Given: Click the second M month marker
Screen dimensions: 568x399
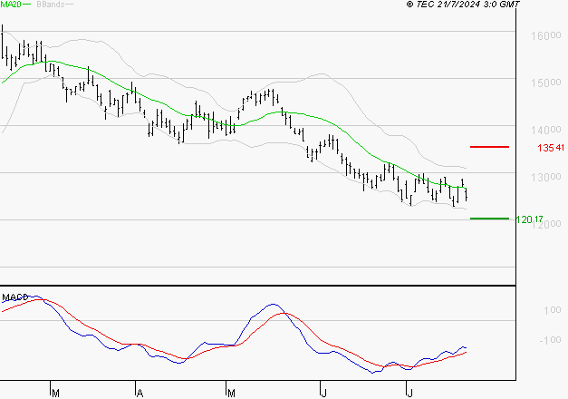Looking at the screenshot, I should pyautogui.click(x=231, y=394).
